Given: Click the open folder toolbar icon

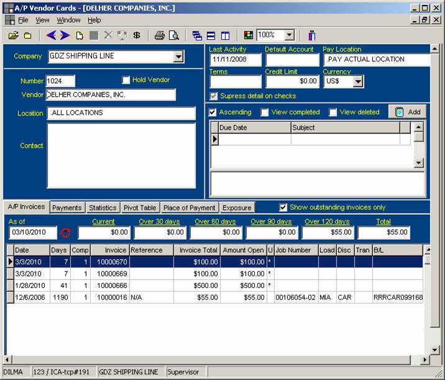Looking at the screenshot, I should (12, 35).
